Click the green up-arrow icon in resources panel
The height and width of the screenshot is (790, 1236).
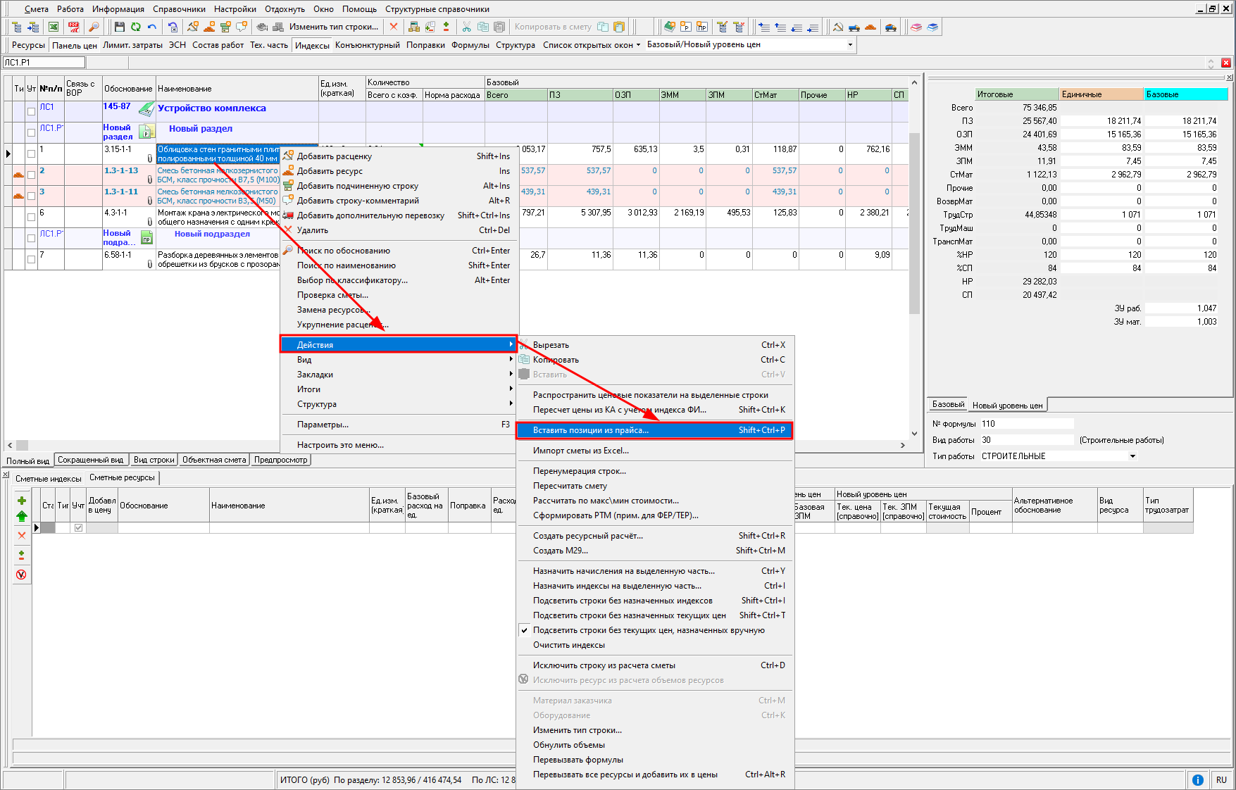coord(21,516)
